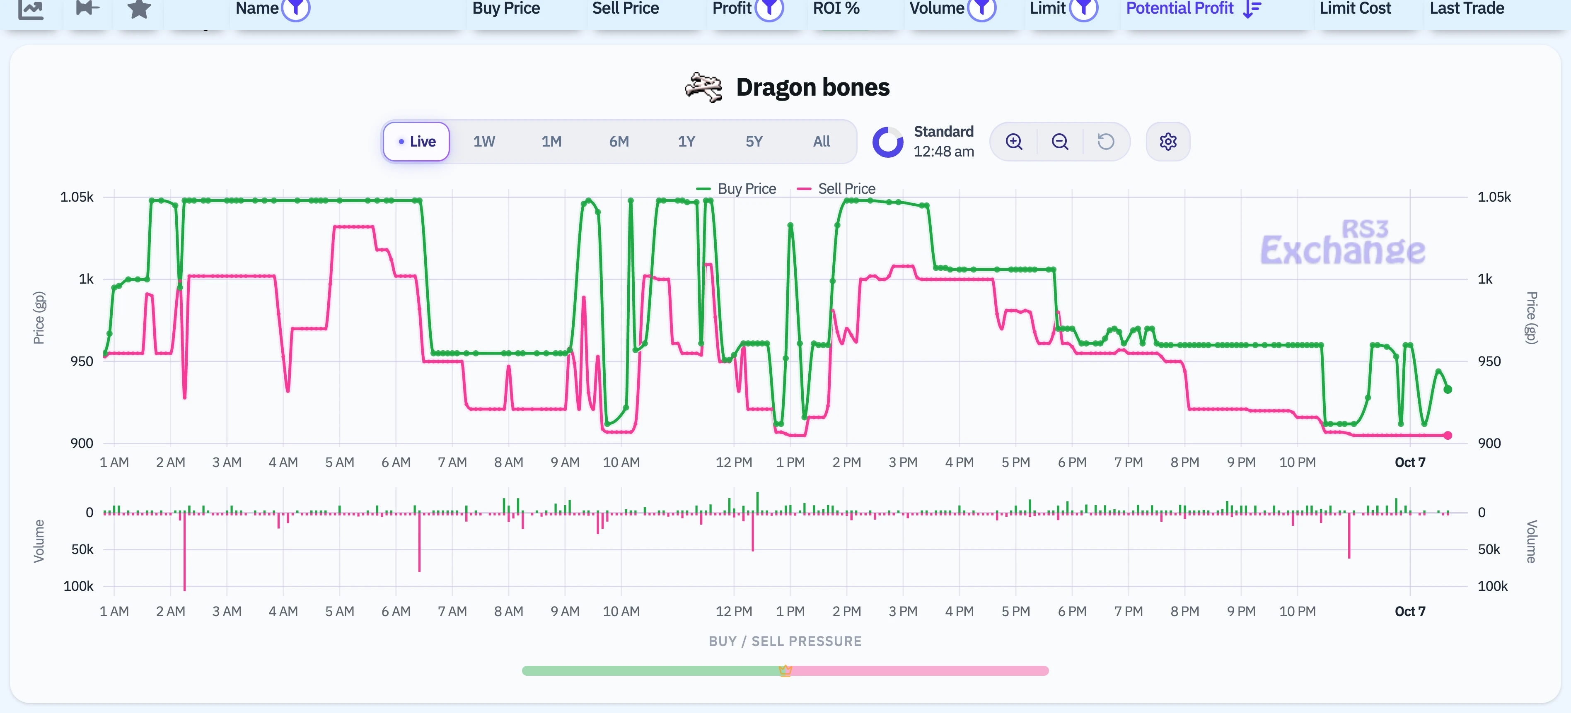Sort by Limit Cost column
The width and height of the screenshot is (1571, 713).
pyautogui.click(x=1355, y=8)
